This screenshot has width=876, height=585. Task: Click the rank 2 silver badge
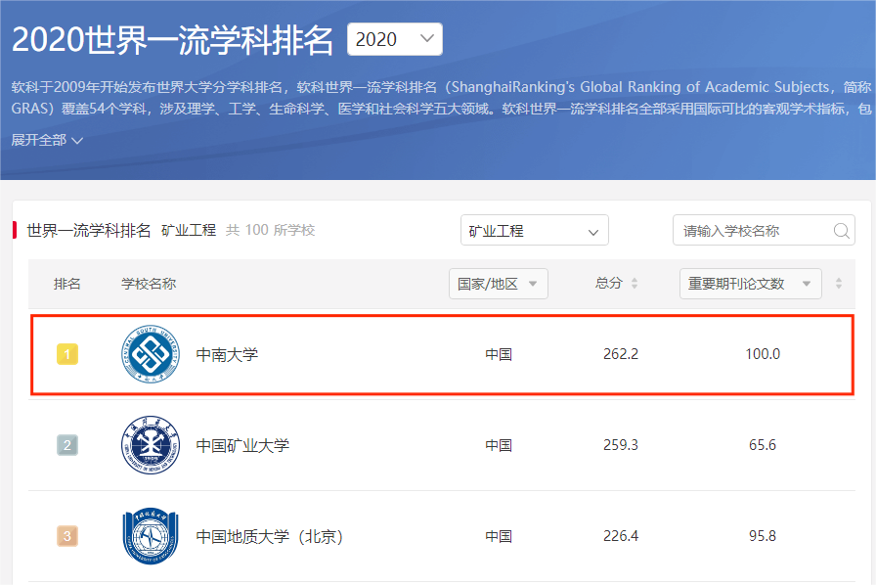point(67,445)
